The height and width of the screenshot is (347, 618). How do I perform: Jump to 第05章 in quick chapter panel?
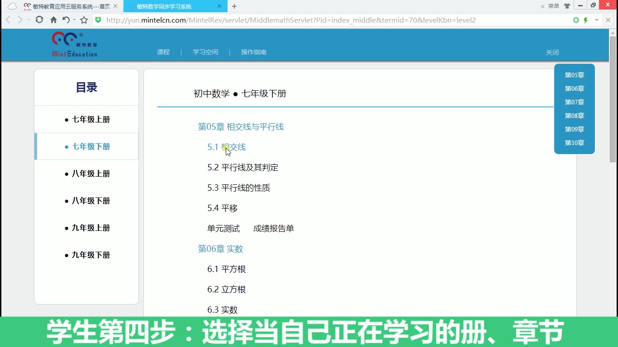click(x=575, y=75)
